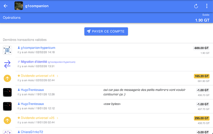Image resolution: width=213 pixels, height=134 pixels.
Task: Select the migration swap arrows icon
Action: [x=7, y=64]
